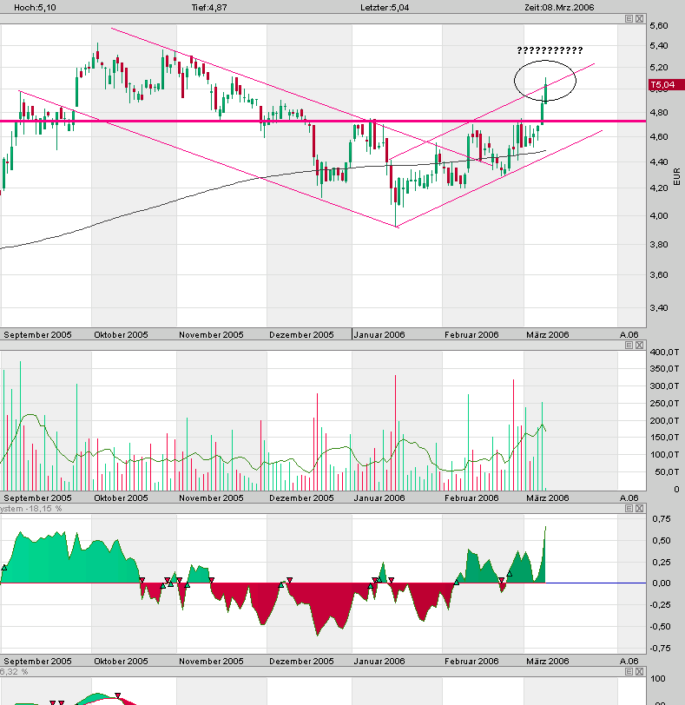Click the 5,60 price axis label
Viewport: 685px width, 705px height.
(658, 26)
